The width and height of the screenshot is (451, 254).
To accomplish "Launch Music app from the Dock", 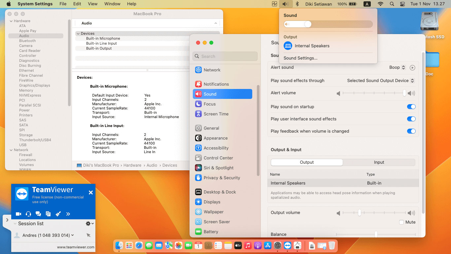I will (x=248, y=245).
